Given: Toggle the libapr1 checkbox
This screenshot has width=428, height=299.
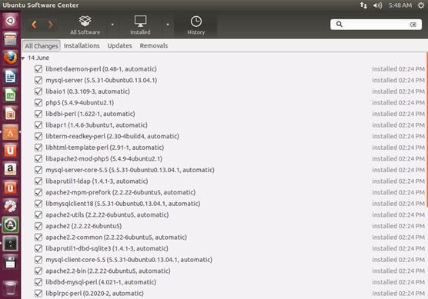Looking at the screenshot, I should coord(38,125).
